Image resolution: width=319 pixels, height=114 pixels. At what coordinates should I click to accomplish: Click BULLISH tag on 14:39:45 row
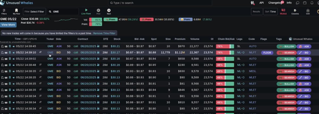286,46
